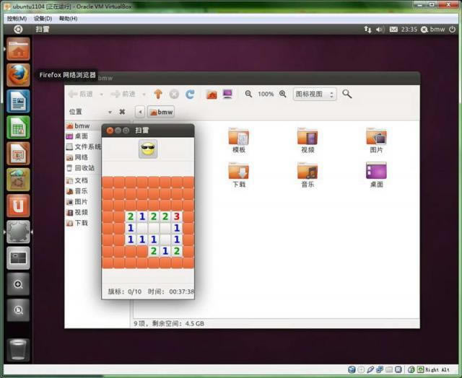Open Firefox web browser from the launcher
This screenshot has width=462, height=378.
pyautogui.click(x=18, y=75)
